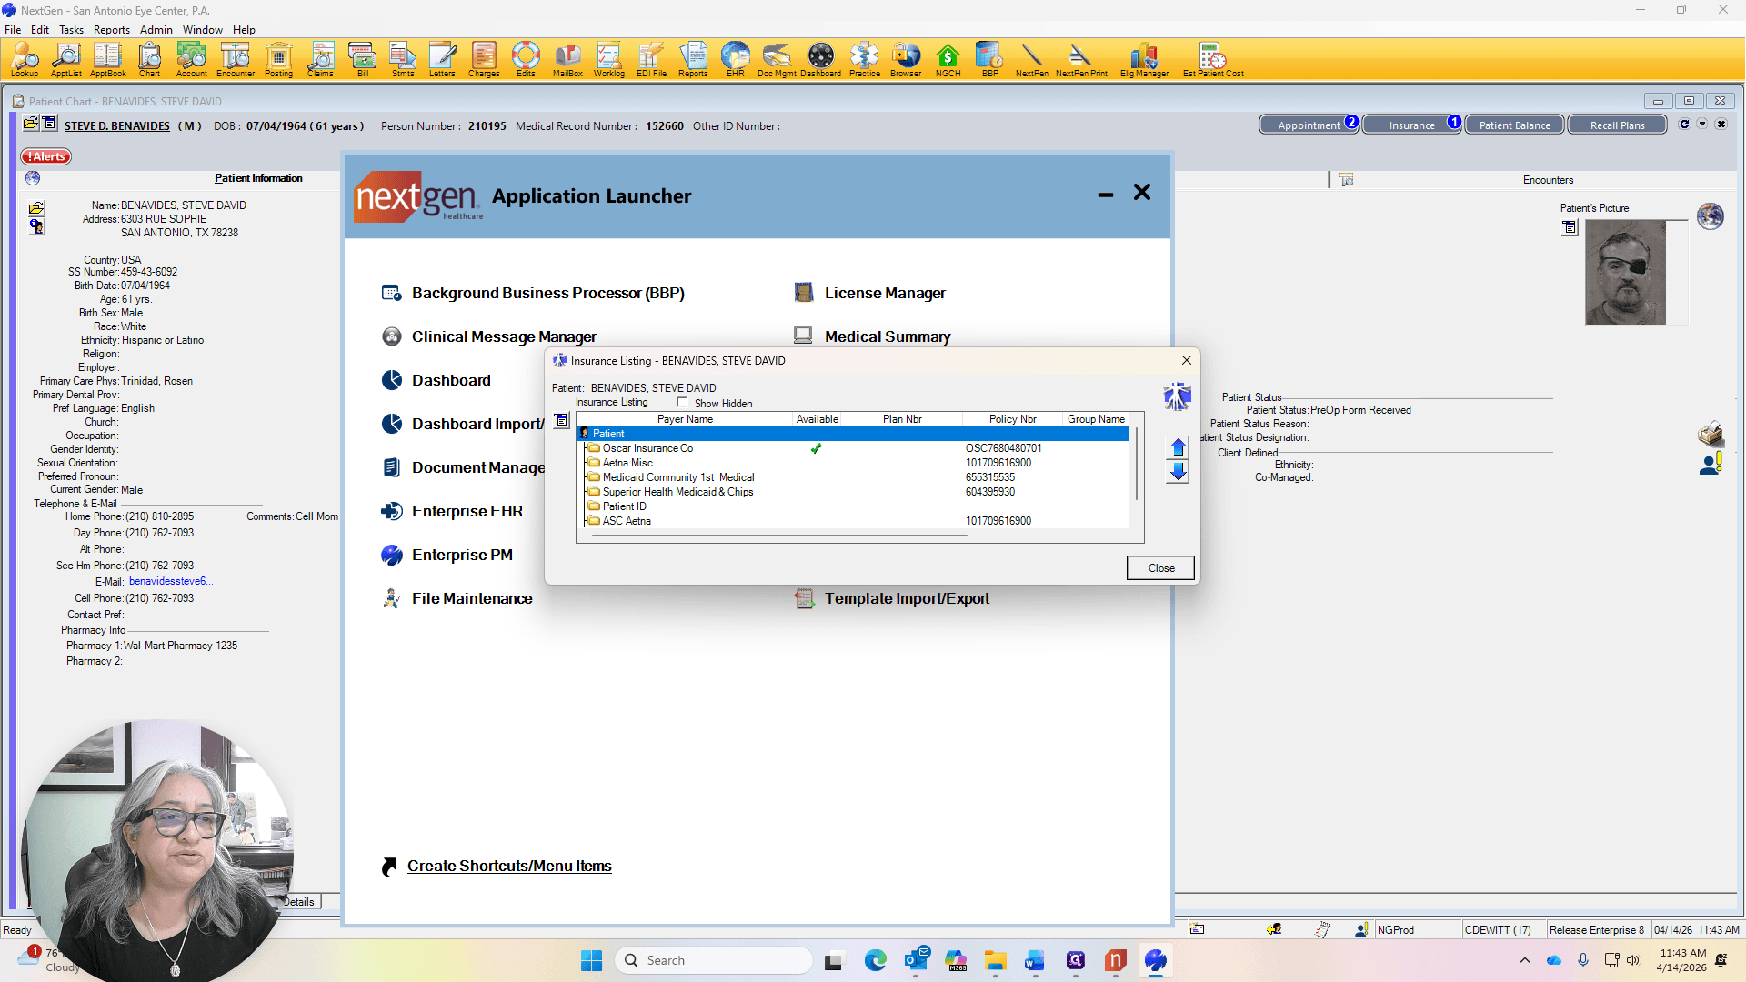The width and height of the screenshot is (1746, 982).
Task: Close the Insurance Listing dialog button
Action: 1160,567
